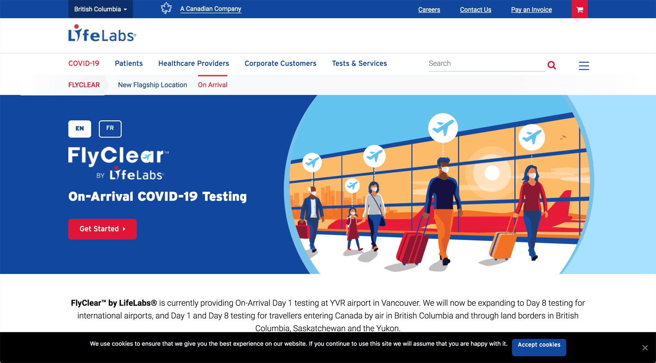Viewport: 656px width, 363px height.
Task: Open the Contact Us link
Action: tap(475, 10)
